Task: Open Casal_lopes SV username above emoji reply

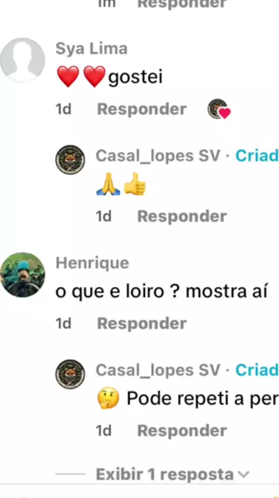Action: point(158,156)
